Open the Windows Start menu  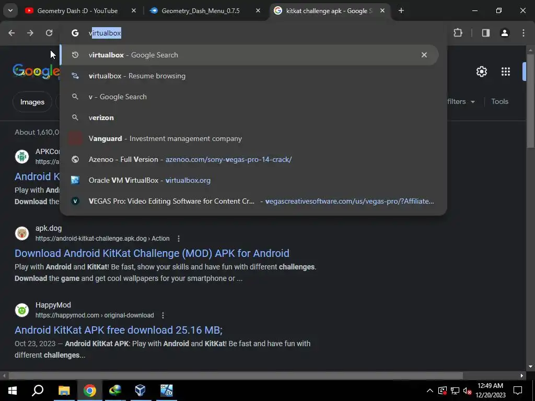click(13, 391)
